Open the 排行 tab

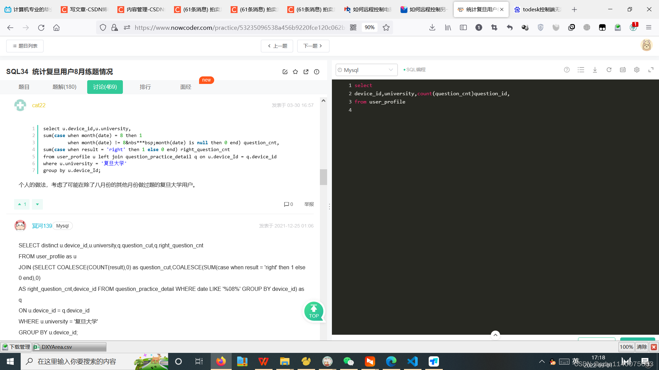pos(145,87)
